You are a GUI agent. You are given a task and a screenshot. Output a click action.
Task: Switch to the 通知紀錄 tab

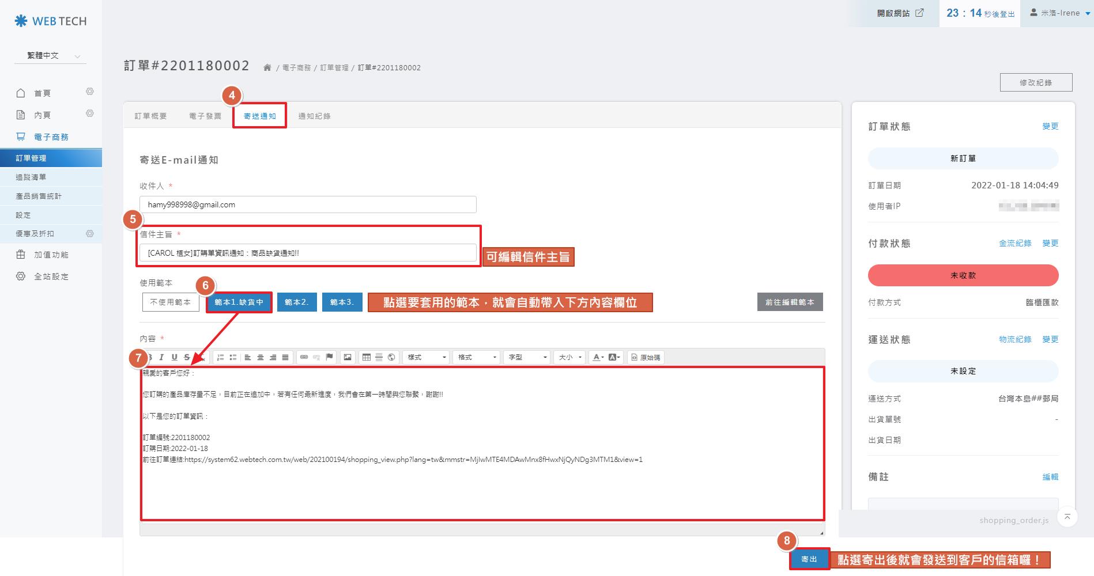pos(314,116)
